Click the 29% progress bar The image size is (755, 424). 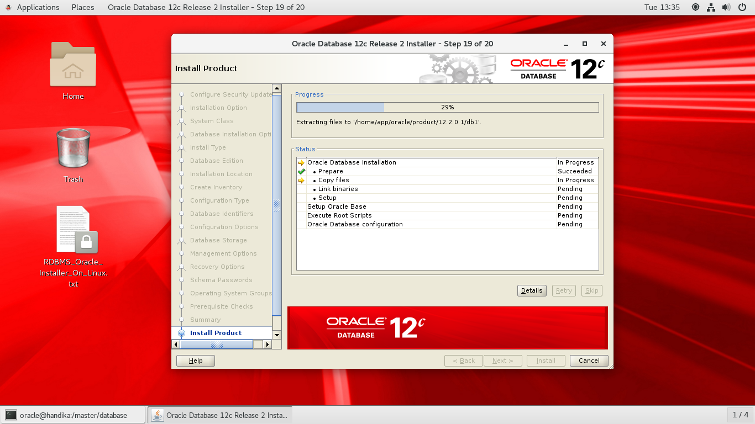[x=448, y=107]
